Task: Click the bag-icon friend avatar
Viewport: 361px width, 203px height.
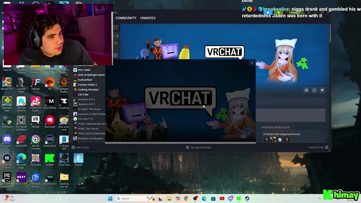Action: pyautogui.click(x=280, y=140)
